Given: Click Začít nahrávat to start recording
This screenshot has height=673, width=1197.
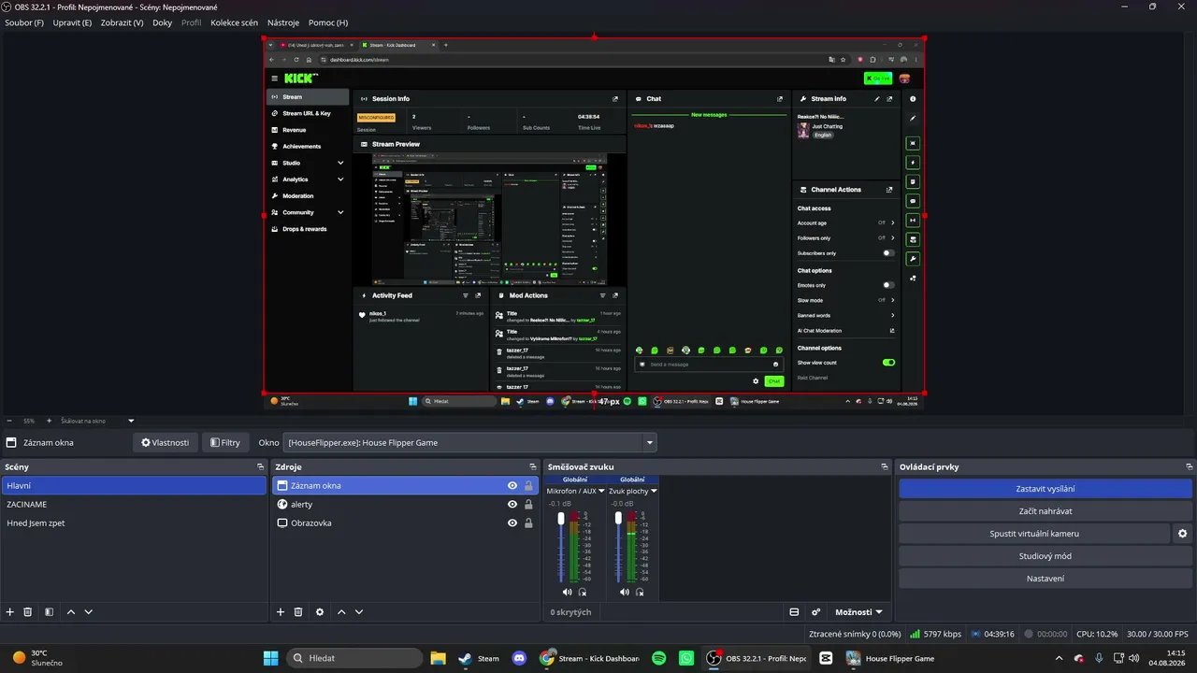Looking at the screenshot, I should (x=1046, y=511).
